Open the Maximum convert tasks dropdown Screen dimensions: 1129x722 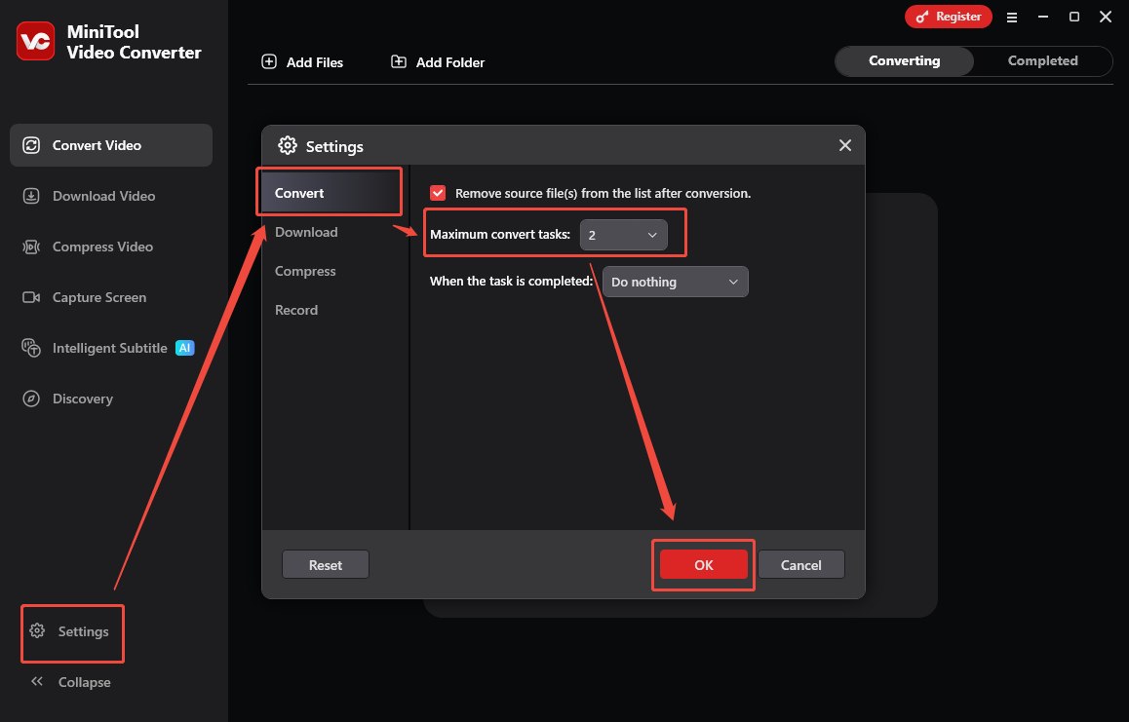point(623,234)
